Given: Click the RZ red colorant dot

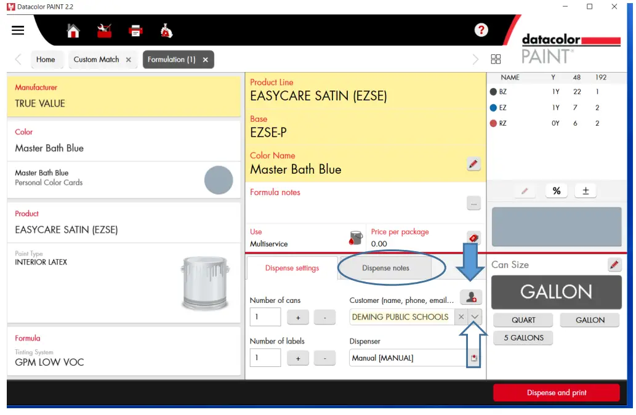Looking at the screenshot, I should pyautogui.click(x=493, y=123).
